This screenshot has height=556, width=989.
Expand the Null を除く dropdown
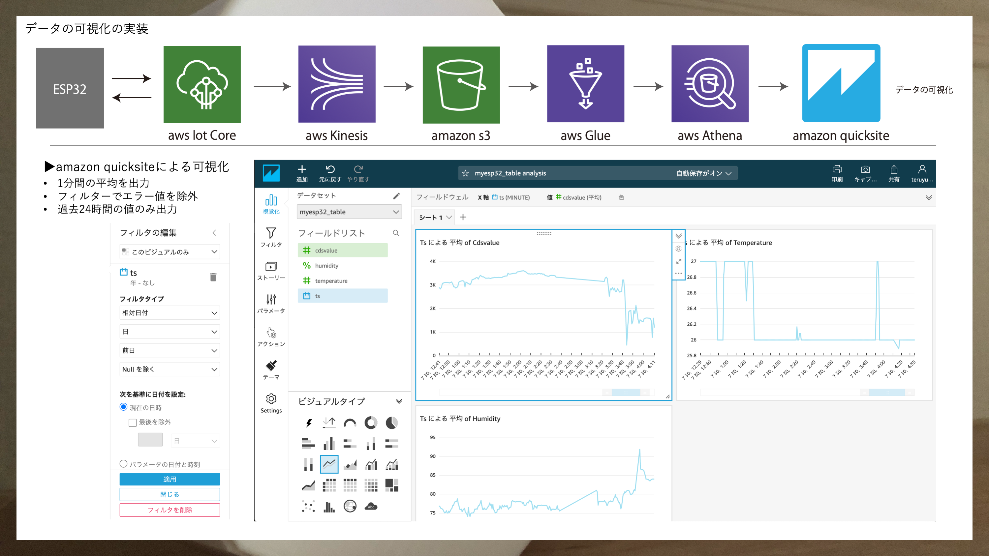pyautogui.click(x=169, y=369)
